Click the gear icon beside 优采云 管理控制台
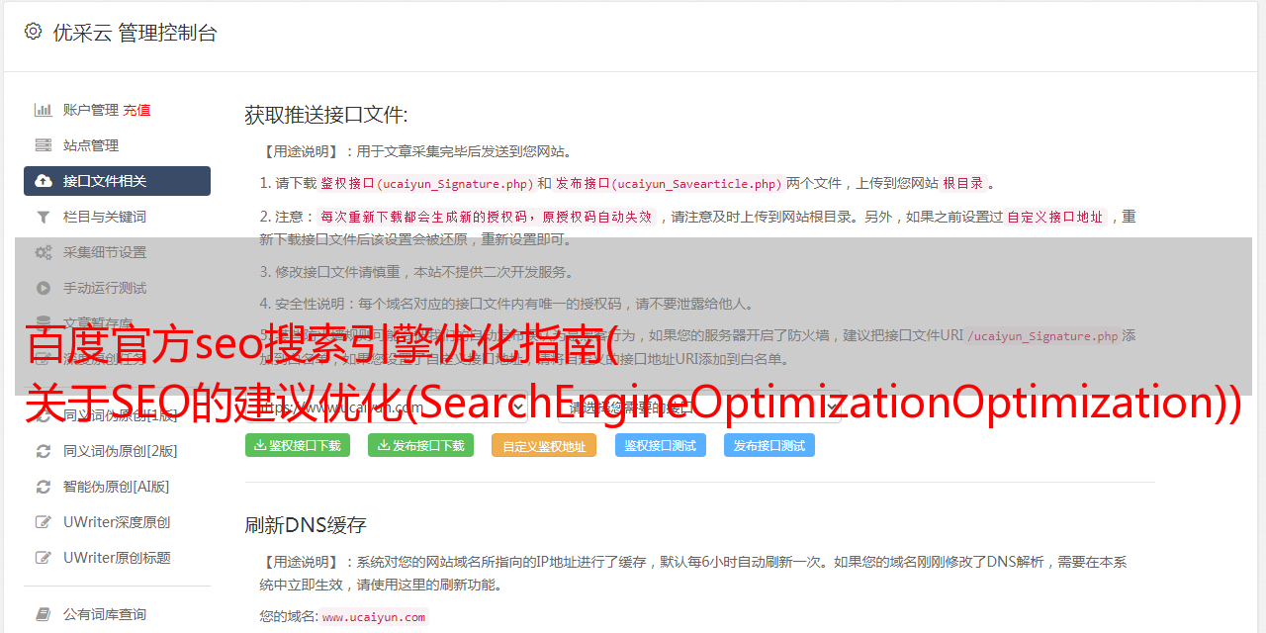This screenshot has height=633, width=1266. pyautogui.click(x=33, y=32)
